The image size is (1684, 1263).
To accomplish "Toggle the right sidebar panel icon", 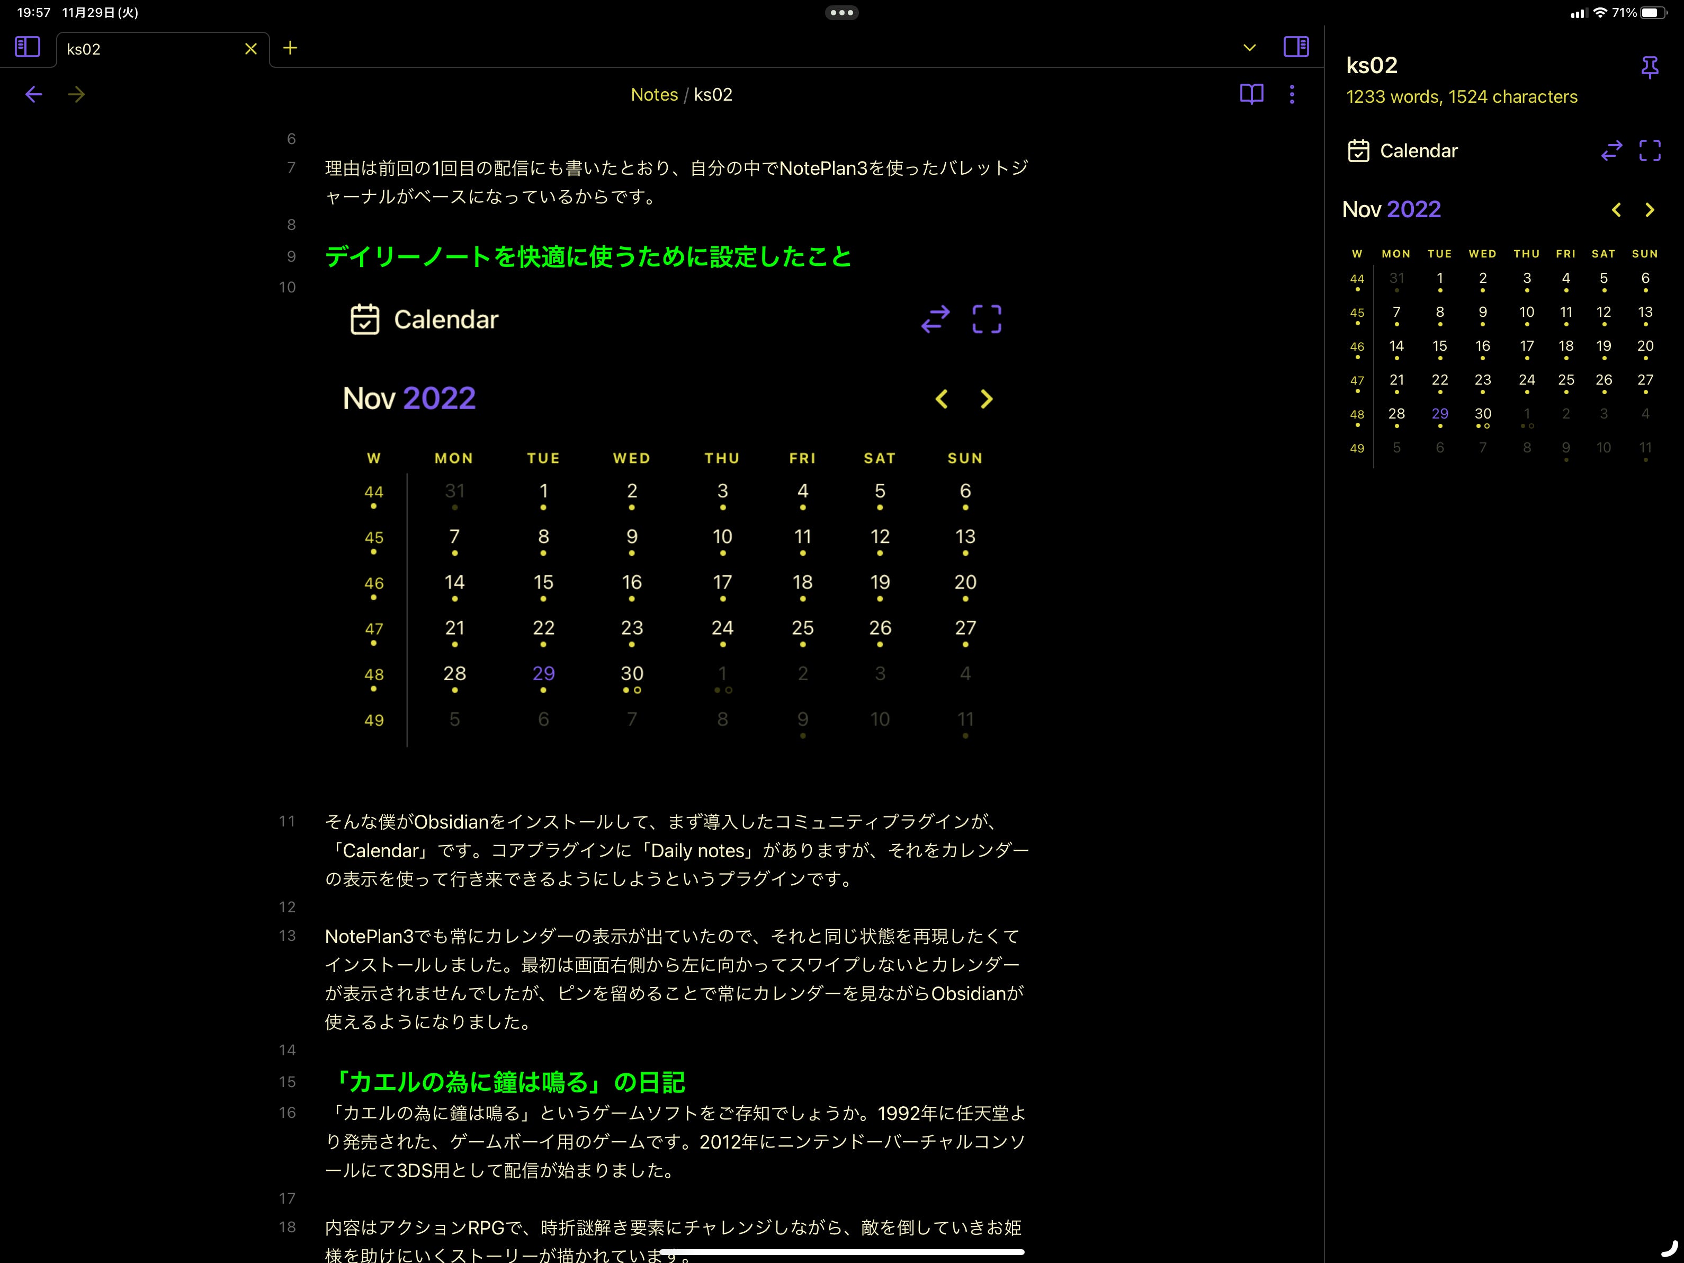I will 1296,47.
